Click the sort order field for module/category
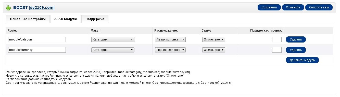This screenshot has width=340, height=97. click(277, 39)
